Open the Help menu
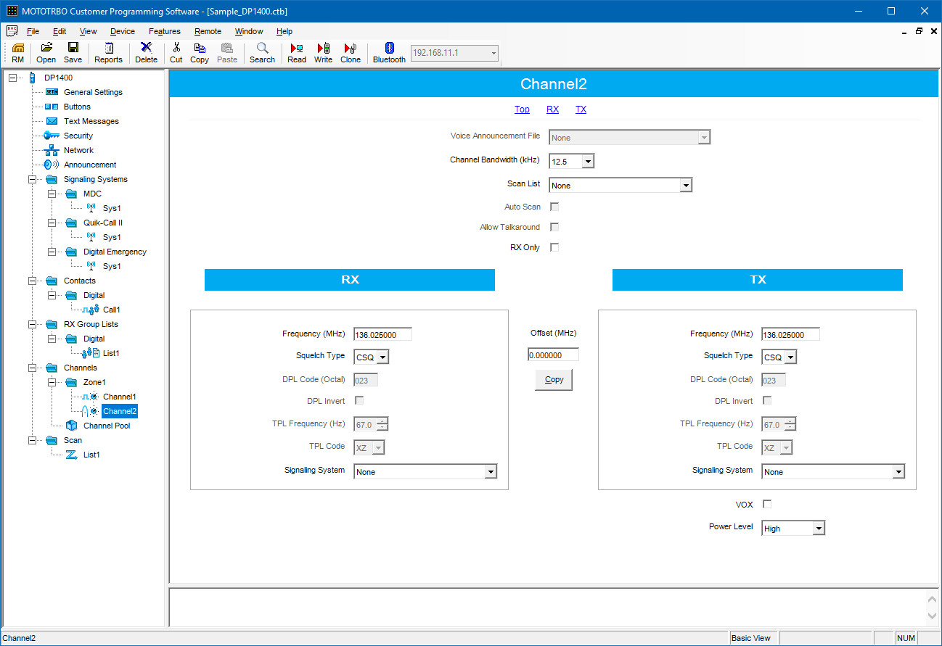942x646 pixels. pyautogui.click(x=284, y=31)
